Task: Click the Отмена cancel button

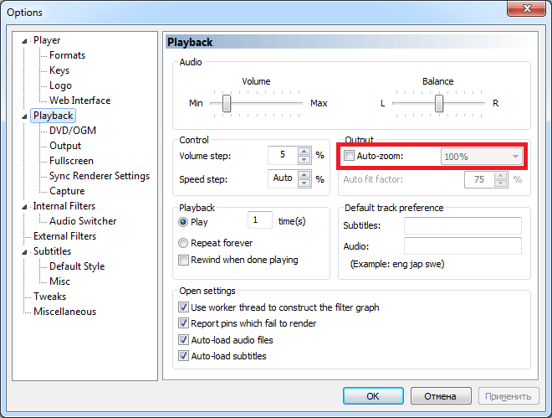Action: pyautogui.click(x=439, y=396)
